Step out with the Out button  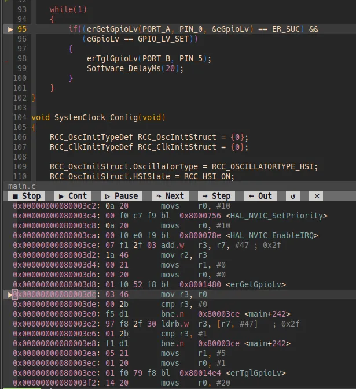pyautogui.click(x=260, y=196)
